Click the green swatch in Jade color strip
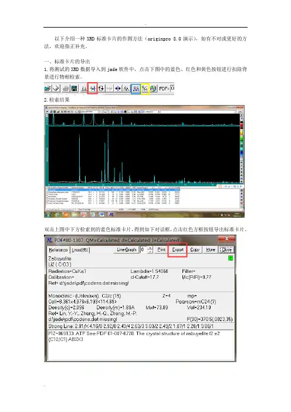 pyautogui.click(x=242, y=138)
